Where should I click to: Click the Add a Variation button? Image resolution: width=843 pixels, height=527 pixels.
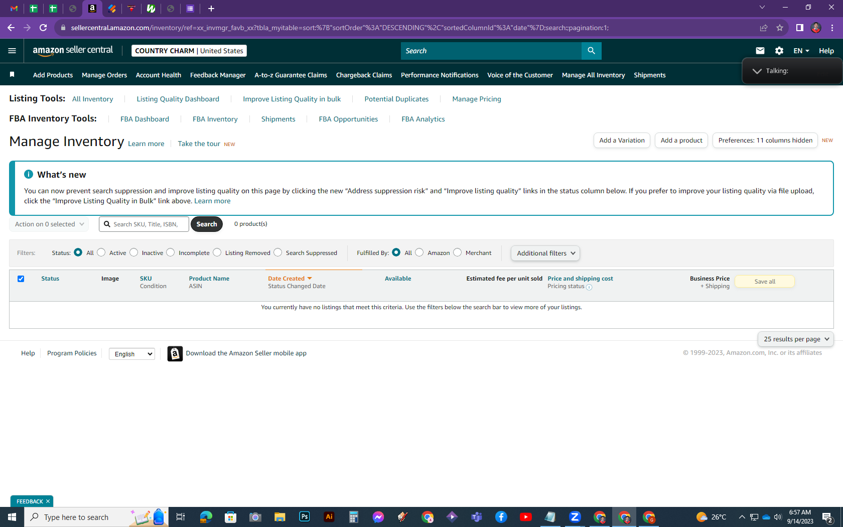click(x=622, y=141)
